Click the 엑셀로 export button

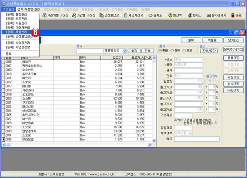[212, 40]
